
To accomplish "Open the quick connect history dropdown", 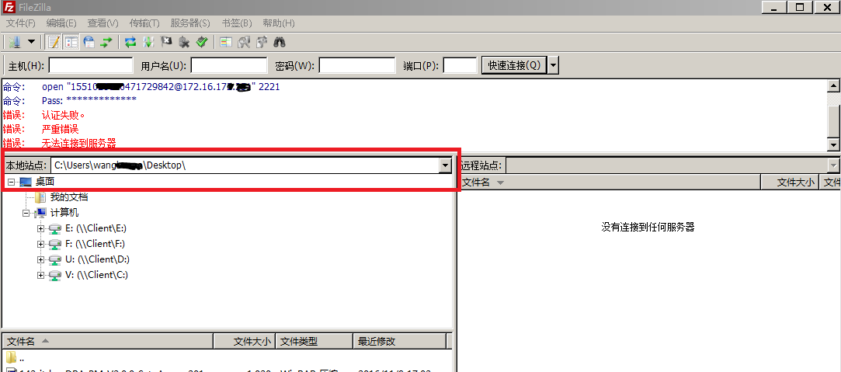I will coord(553,65).
